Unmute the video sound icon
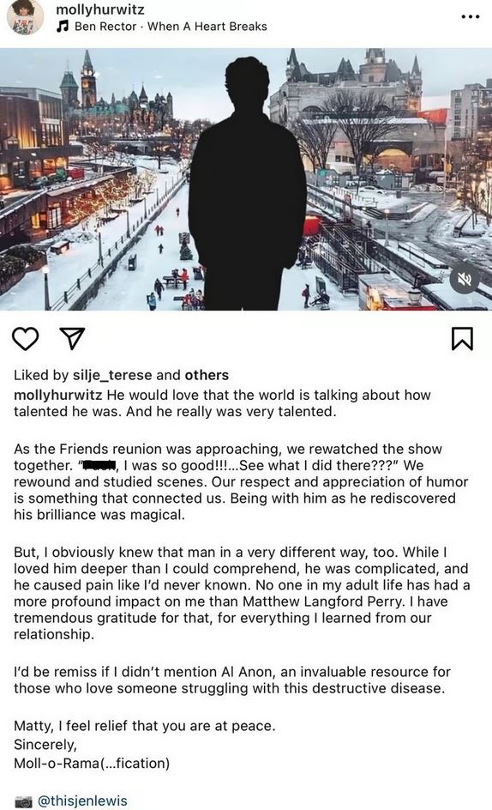The height and width of the screenshot is (810, 492). point(464,280)
